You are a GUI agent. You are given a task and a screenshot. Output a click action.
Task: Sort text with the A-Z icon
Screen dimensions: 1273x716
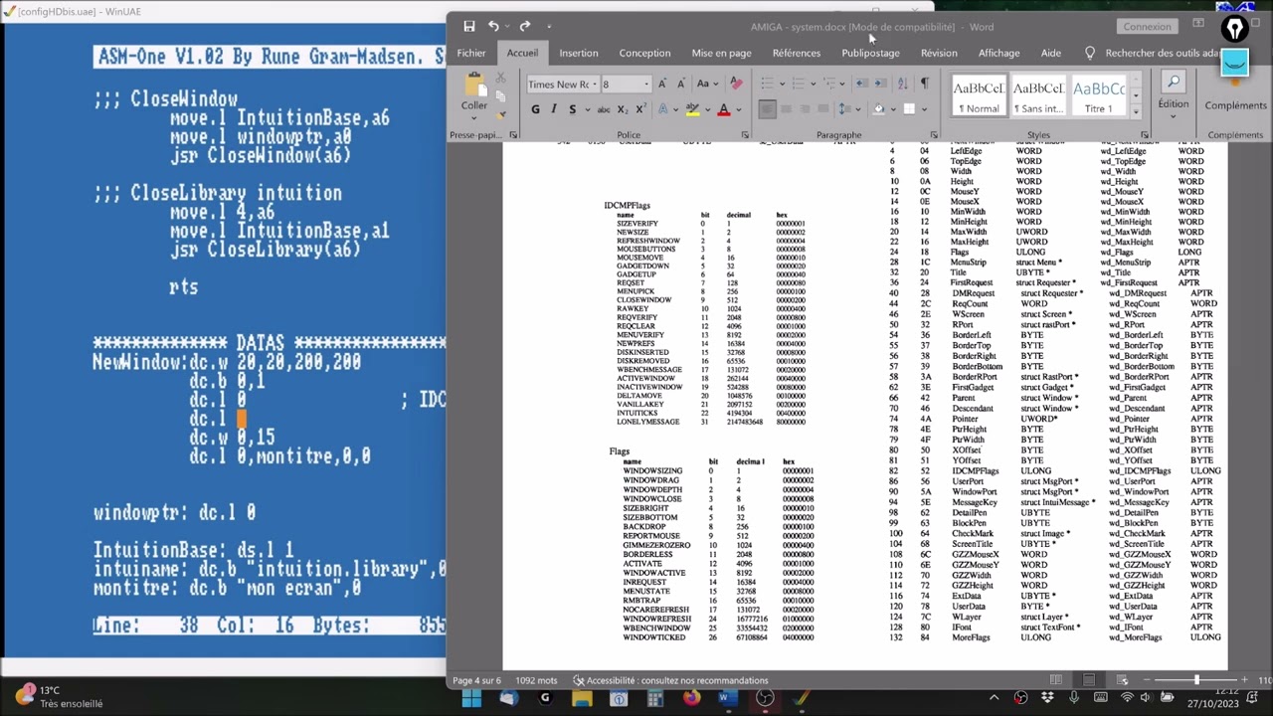point(903,84)
